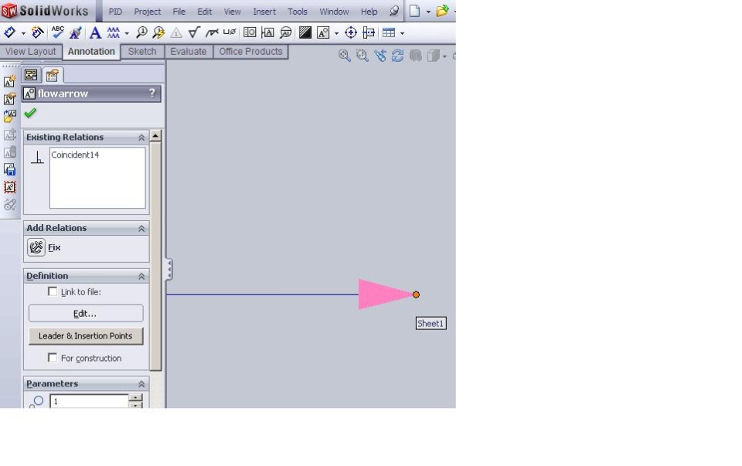Collapse the Existing Relations section

[x=141, y=138]
